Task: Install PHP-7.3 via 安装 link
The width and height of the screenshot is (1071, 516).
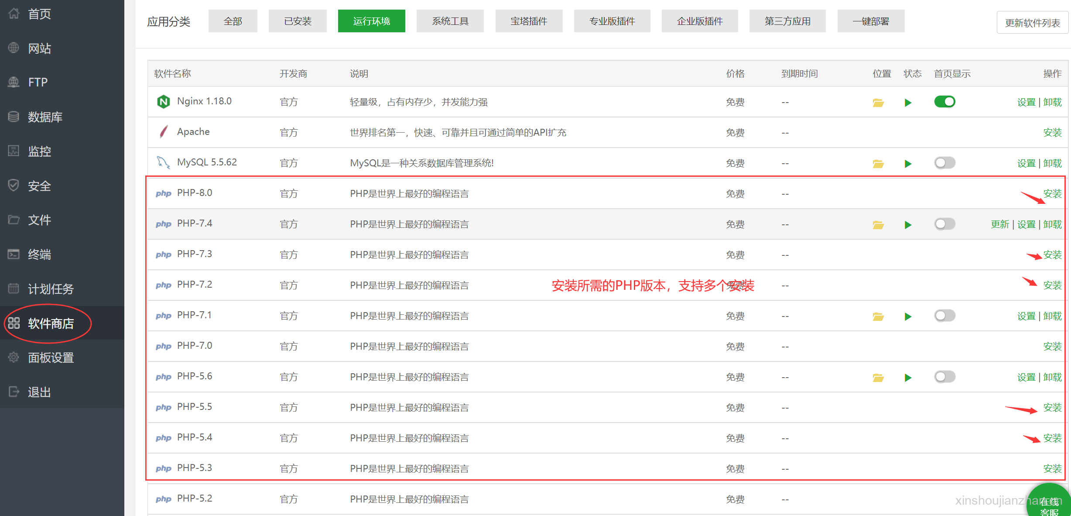Action: point(1052,255)
